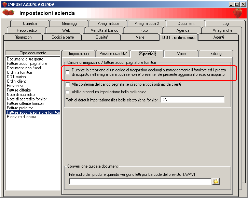Switch to Web tab
Image resolution: width=248 pixels, height=198 pixels.
tap(66, 30)
